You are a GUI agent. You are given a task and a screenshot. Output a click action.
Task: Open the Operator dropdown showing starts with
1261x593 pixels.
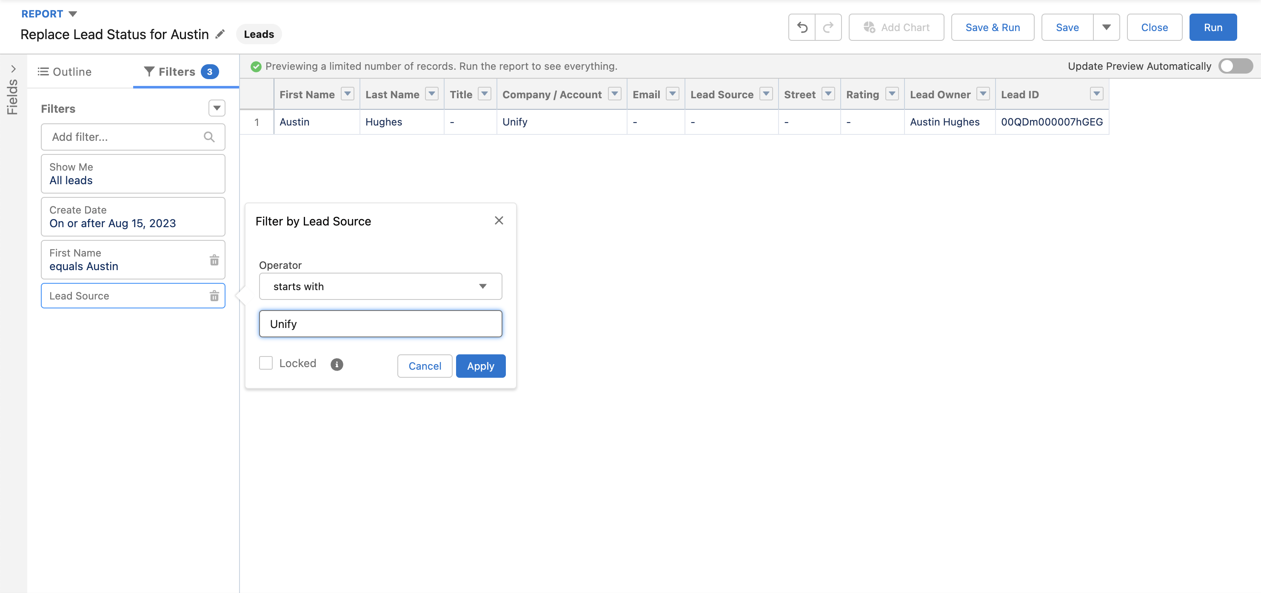click(380, 286)
